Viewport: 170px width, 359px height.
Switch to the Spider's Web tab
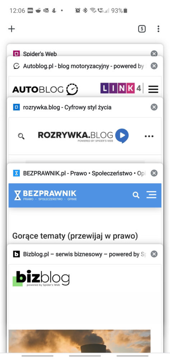(x=40, y=54)
